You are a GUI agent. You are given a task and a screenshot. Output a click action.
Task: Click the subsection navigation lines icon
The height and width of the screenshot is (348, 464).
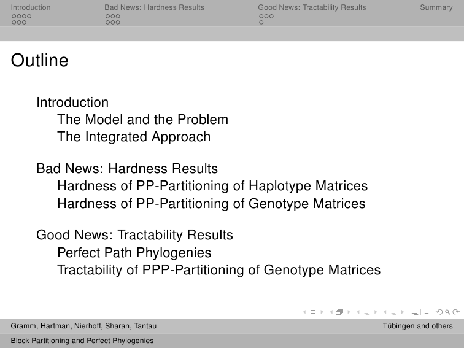tap(367, 312)
